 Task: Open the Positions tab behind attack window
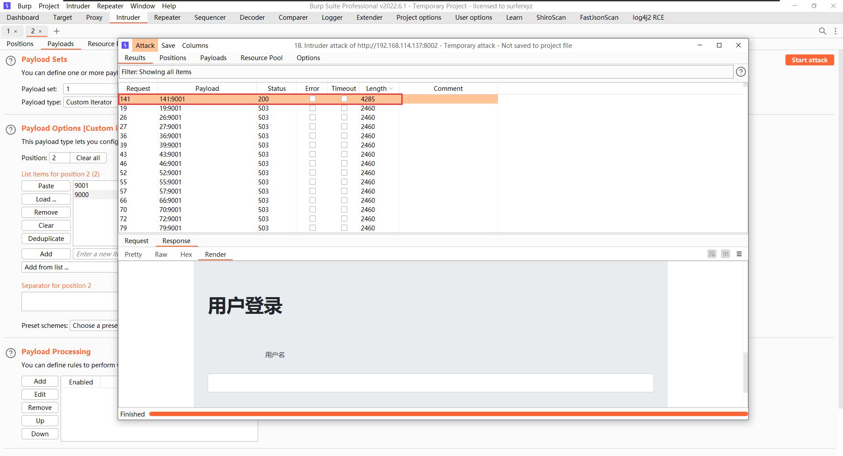[20, 44]
